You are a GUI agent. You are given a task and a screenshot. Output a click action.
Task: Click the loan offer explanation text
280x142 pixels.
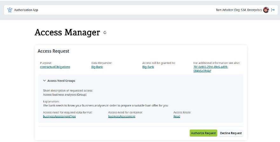[106, 105]
